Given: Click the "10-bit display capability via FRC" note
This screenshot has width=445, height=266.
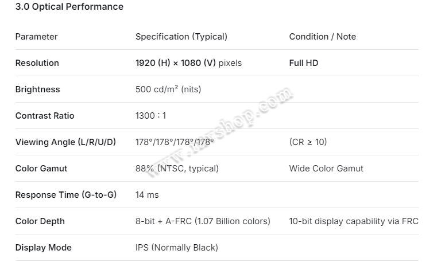Looking at the screenshot, I should click(354, 221).
